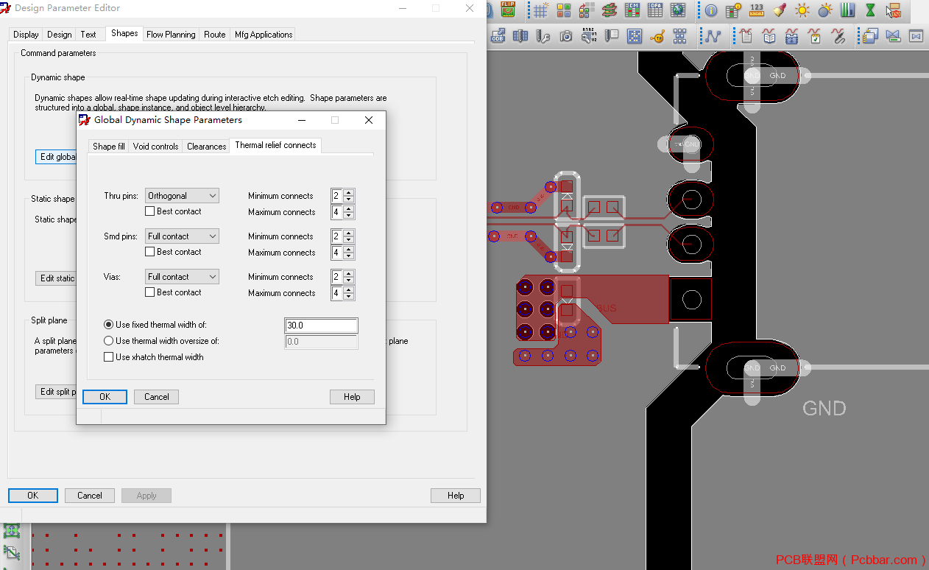929x570 pixels.
Task: Open Mfg Applications tab
Action: [x=264, y=35]
